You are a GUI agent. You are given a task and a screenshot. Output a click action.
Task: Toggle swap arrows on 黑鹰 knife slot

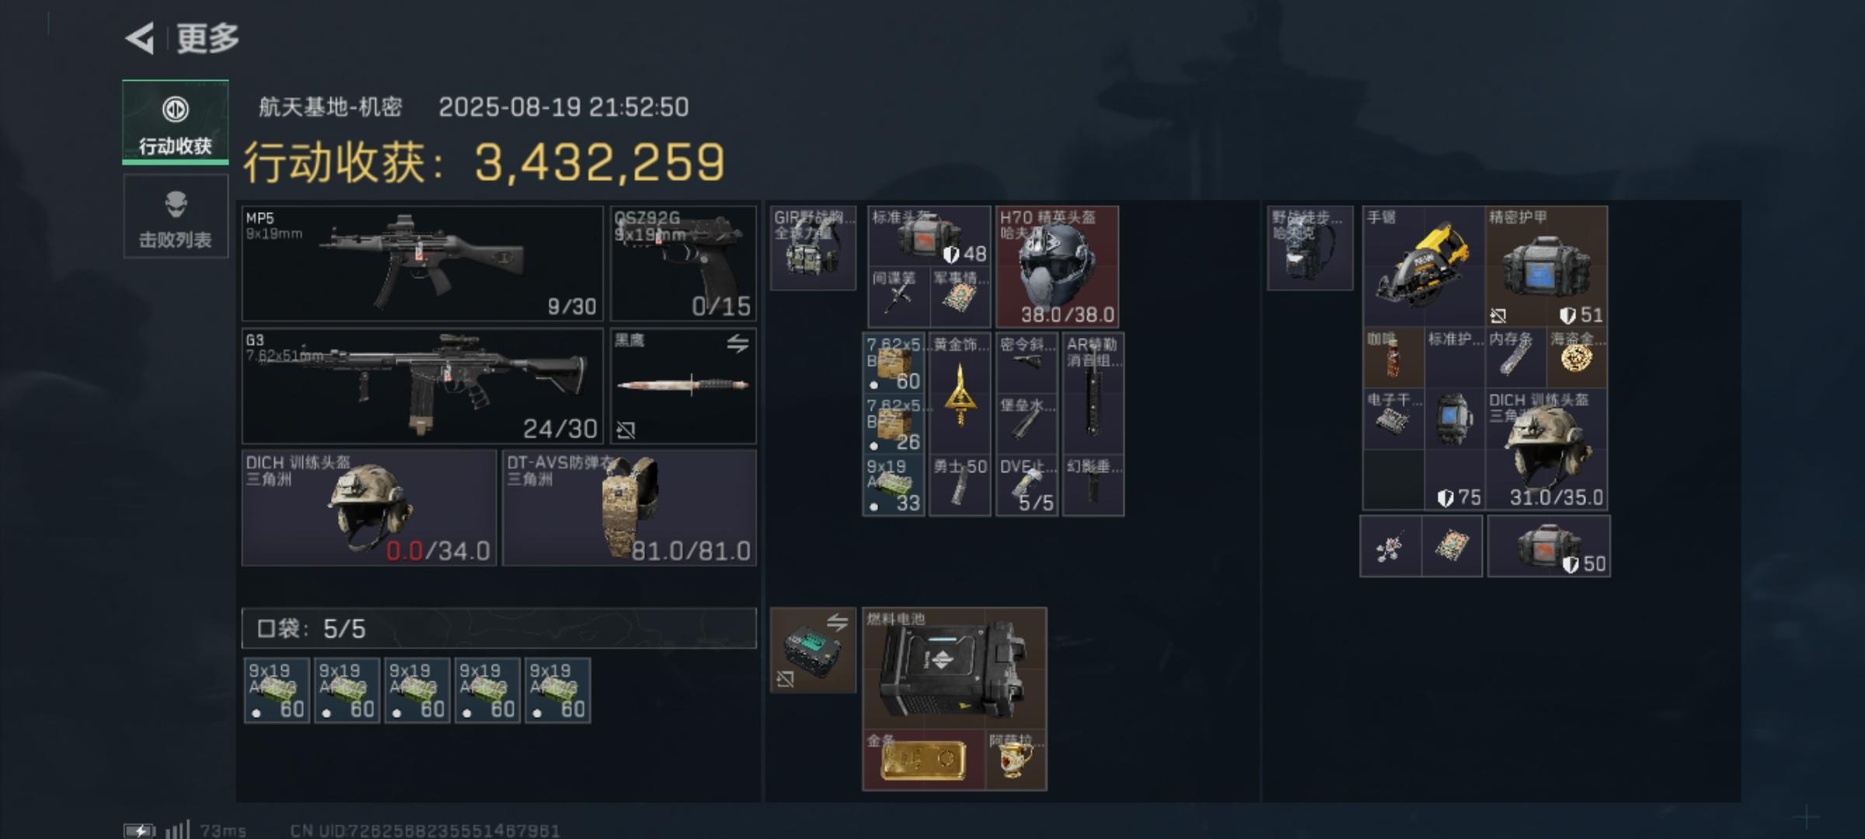click(737, 343)
